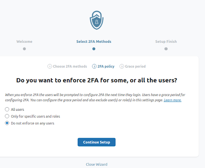The width and height of the screenshot is (205, 168).
Task: Click the Select 2FA Methods step label
Action: click(x=94, y=42)
